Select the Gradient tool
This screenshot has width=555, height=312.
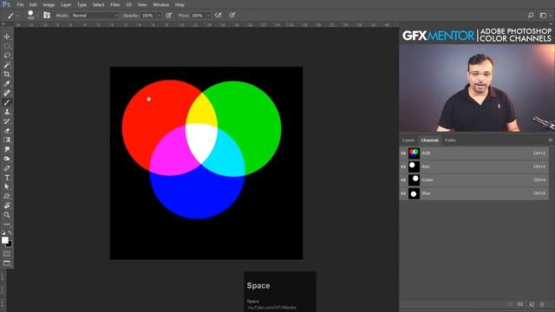coord(7,140)
